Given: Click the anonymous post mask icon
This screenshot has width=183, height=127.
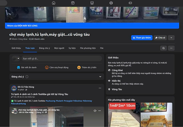Looking at the screenshot, I should pos(18,67).
